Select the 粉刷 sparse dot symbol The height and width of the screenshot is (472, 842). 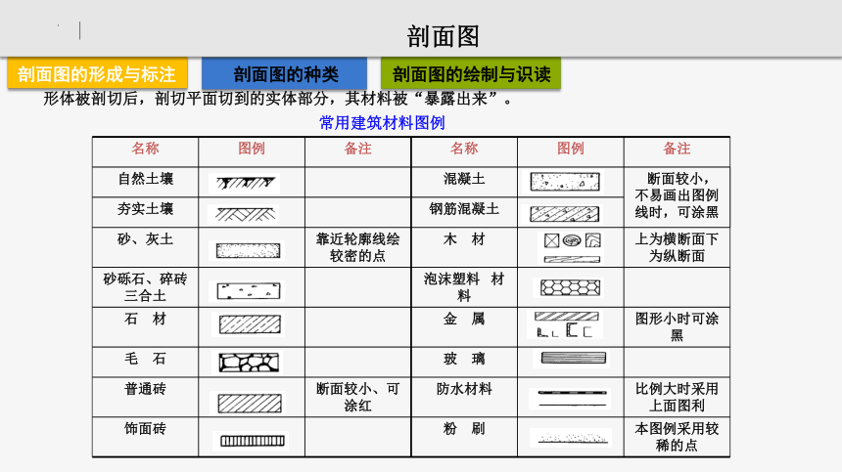572,438
